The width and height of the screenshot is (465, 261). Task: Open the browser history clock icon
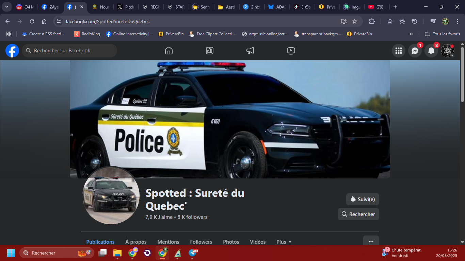415,21
